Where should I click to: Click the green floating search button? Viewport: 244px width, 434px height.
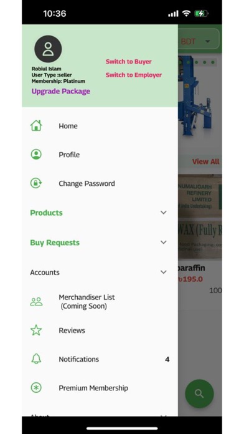pos(199,393)
